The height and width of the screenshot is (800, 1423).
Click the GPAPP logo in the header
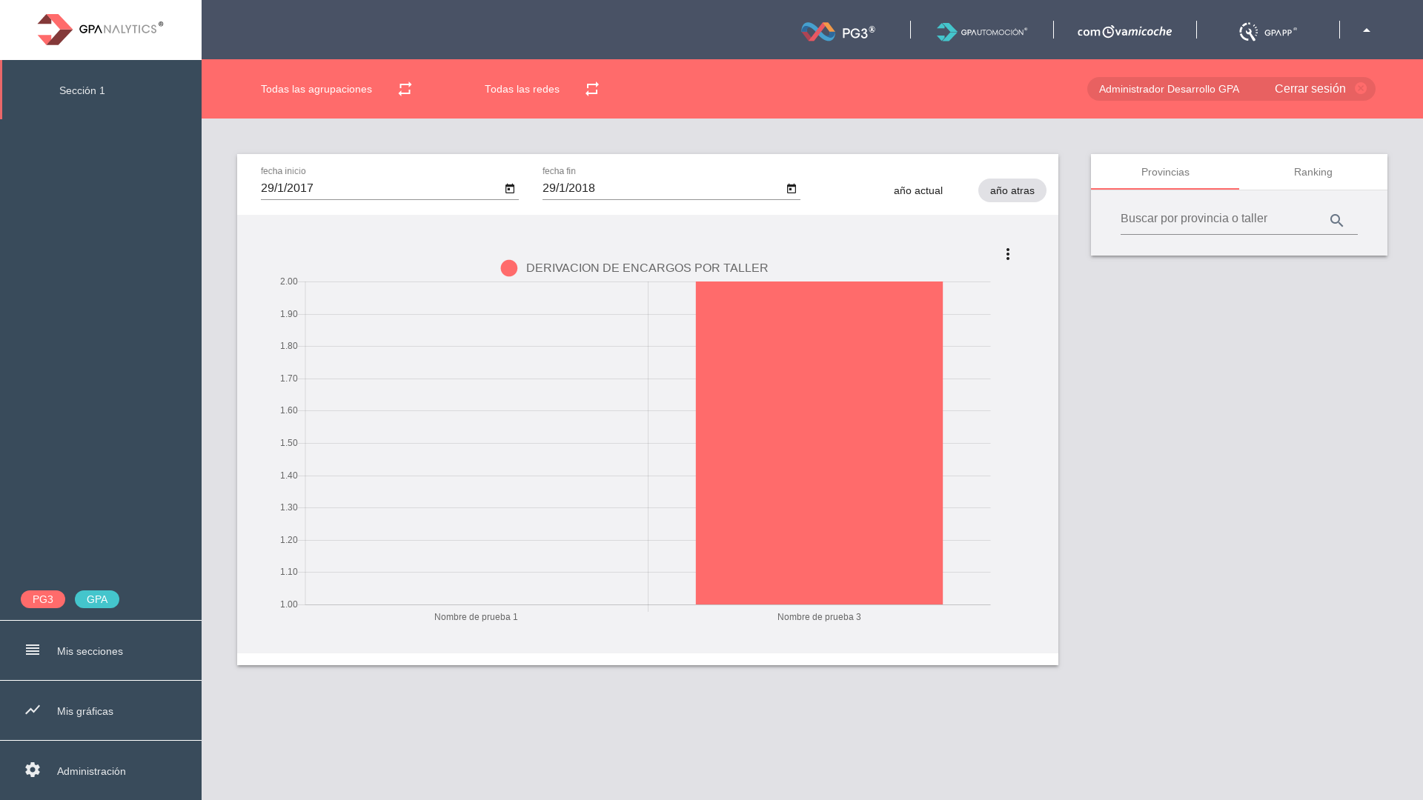click(x=1267, y=31)
